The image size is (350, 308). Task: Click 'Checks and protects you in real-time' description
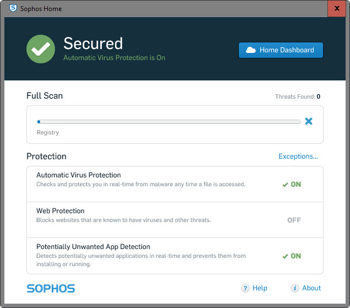(x=141, y=185)
